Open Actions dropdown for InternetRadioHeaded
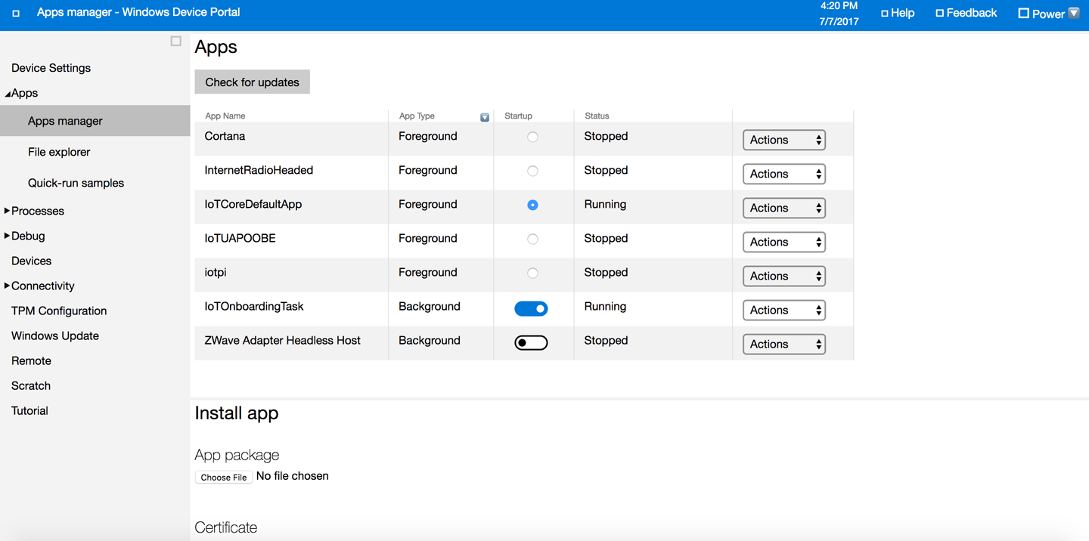Viewport: 1089px width, 541px height. coord(783,174)
